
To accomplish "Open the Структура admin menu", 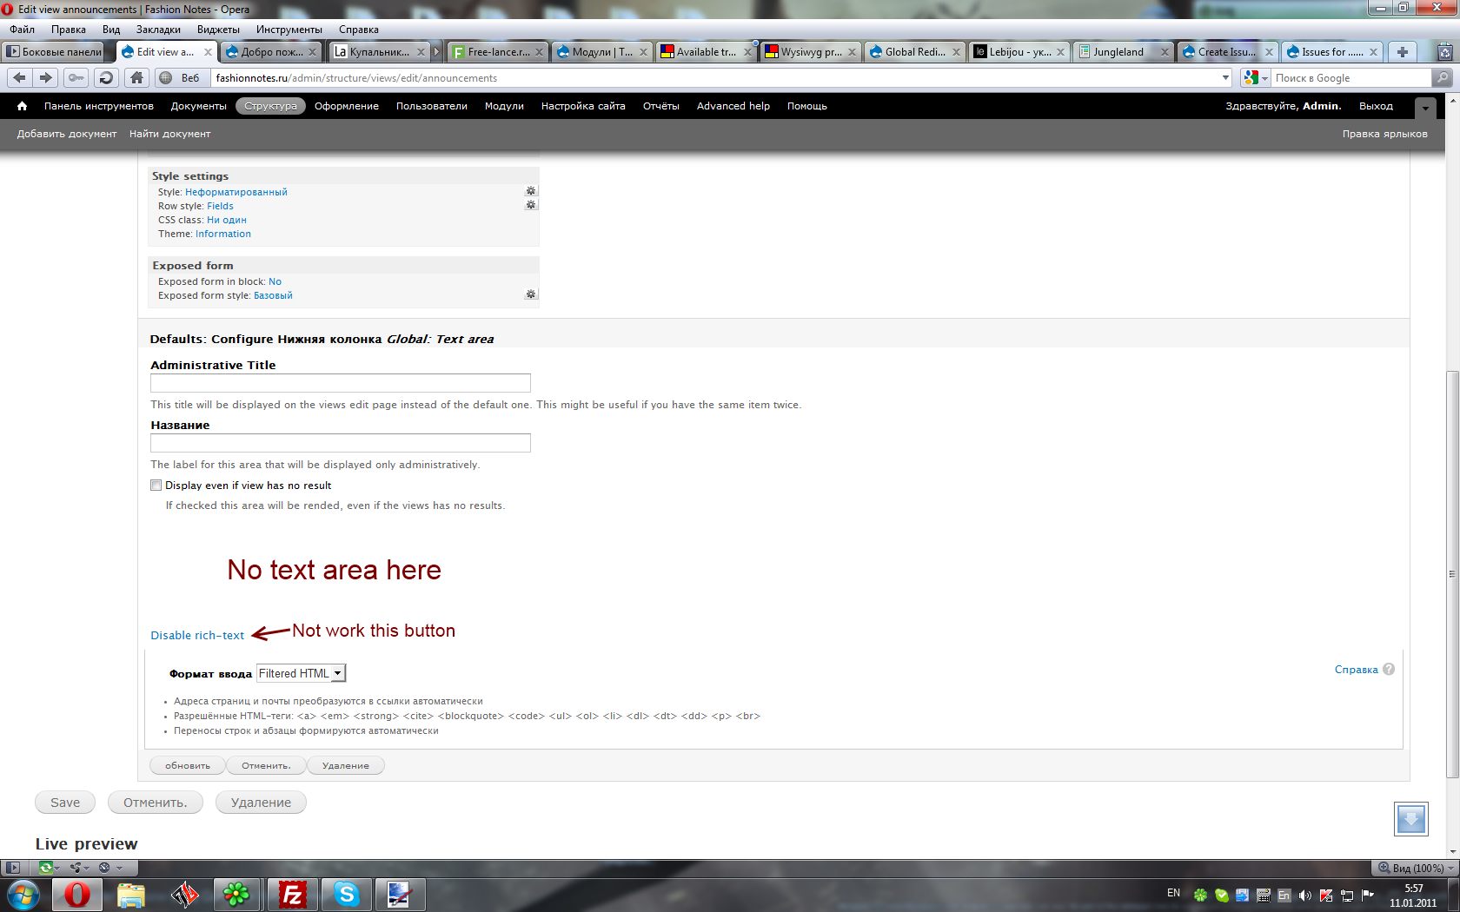I will coord(270,105).
